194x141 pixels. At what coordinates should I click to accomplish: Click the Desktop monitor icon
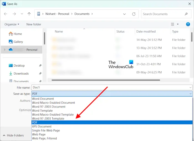pos(11,66)
